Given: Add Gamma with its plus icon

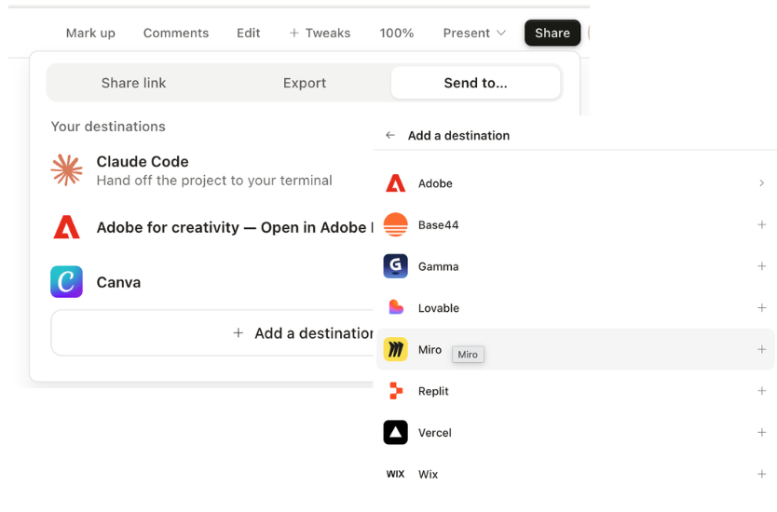Looking at the screenshot, I should (762, 266).
